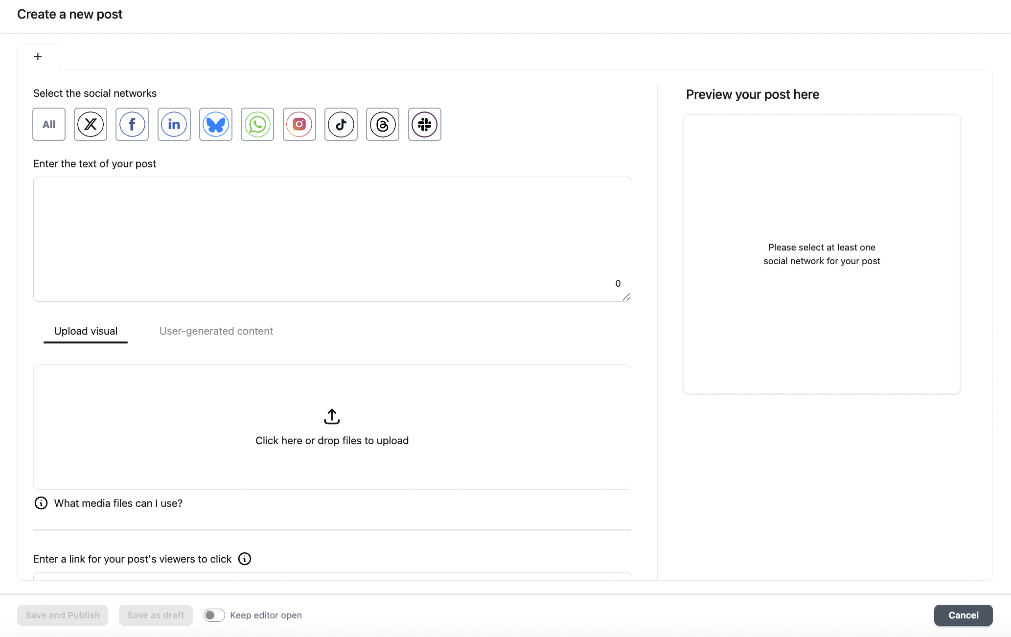This screenshot has width=1011, height=637.
Task: Select the Slack network icon
Action: [425, 124]
